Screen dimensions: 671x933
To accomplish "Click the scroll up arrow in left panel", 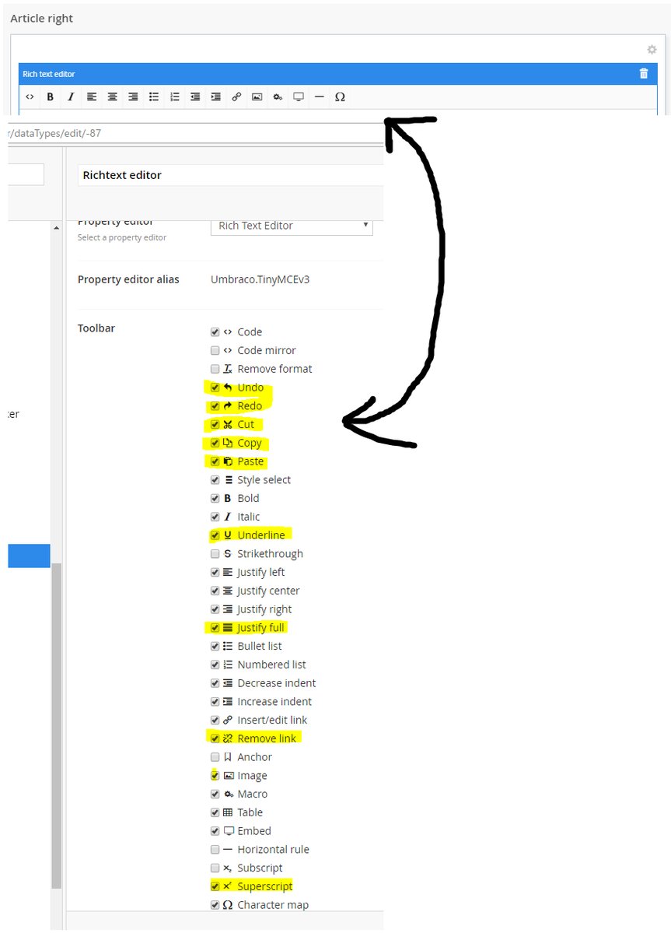I will (x=56, y=228).
